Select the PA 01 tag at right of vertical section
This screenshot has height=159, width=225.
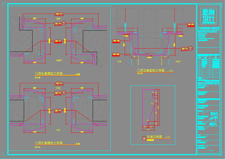click(x=191, y=24)
